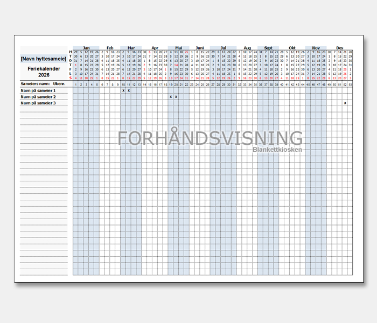Click week 53 x mark for sameier 3
This screenshot has height=323, width=377.
pyautogui.click(x=345, y=102)
